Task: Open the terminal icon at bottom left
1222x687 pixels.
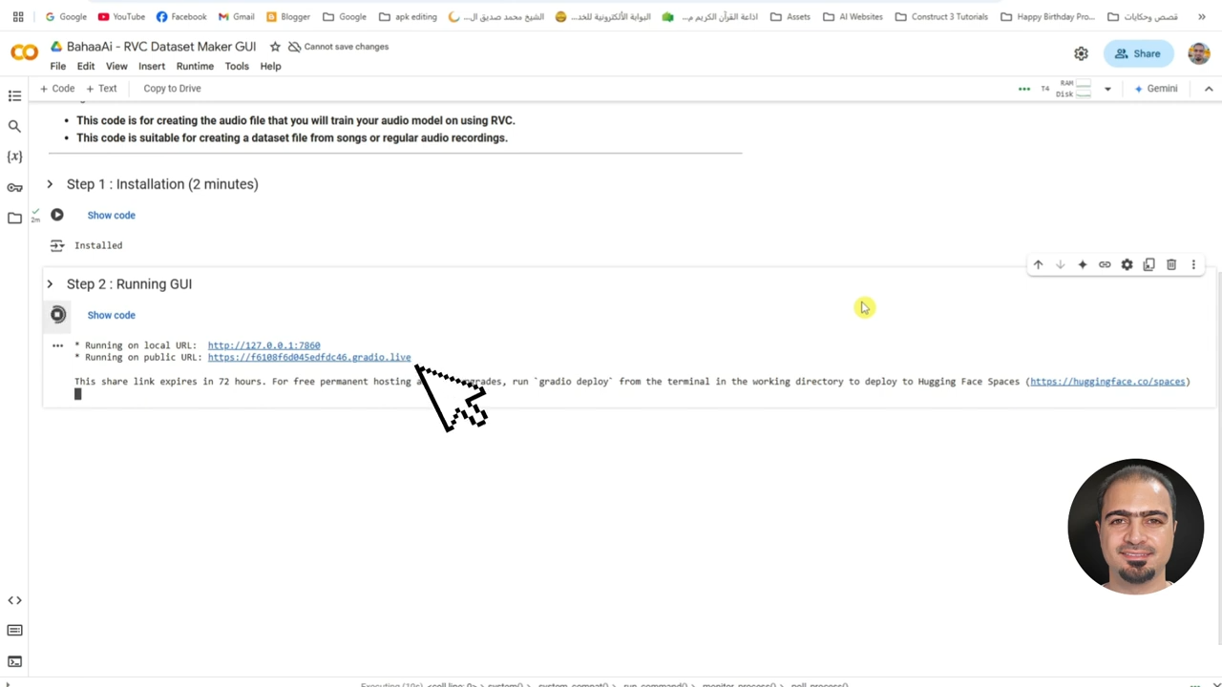Action: tap(14, 661)
